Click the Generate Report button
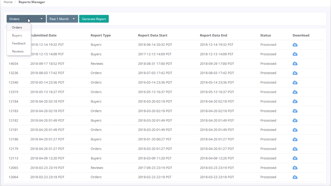The image size is (331, 186). 94,19
